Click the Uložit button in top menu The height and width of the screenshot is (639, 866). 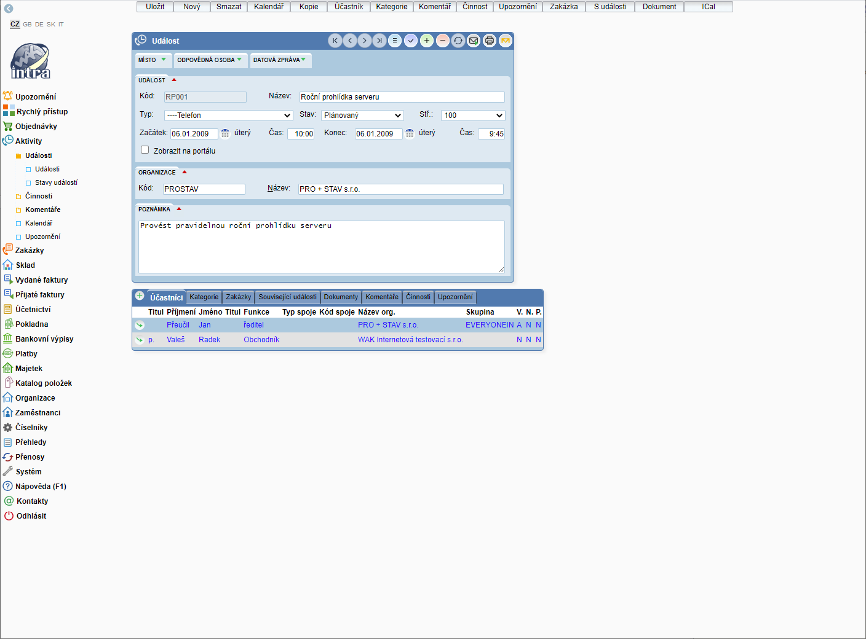[x=155, y=7]
